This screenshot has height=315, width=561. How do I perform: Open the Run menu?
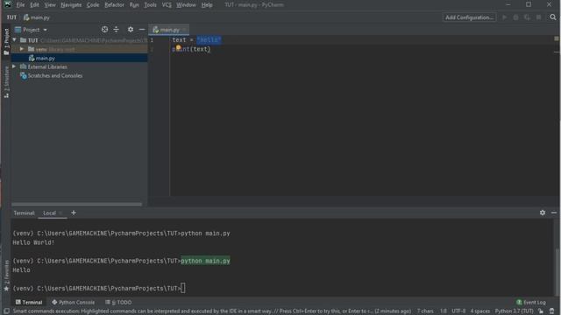click(x=134, y=5)
